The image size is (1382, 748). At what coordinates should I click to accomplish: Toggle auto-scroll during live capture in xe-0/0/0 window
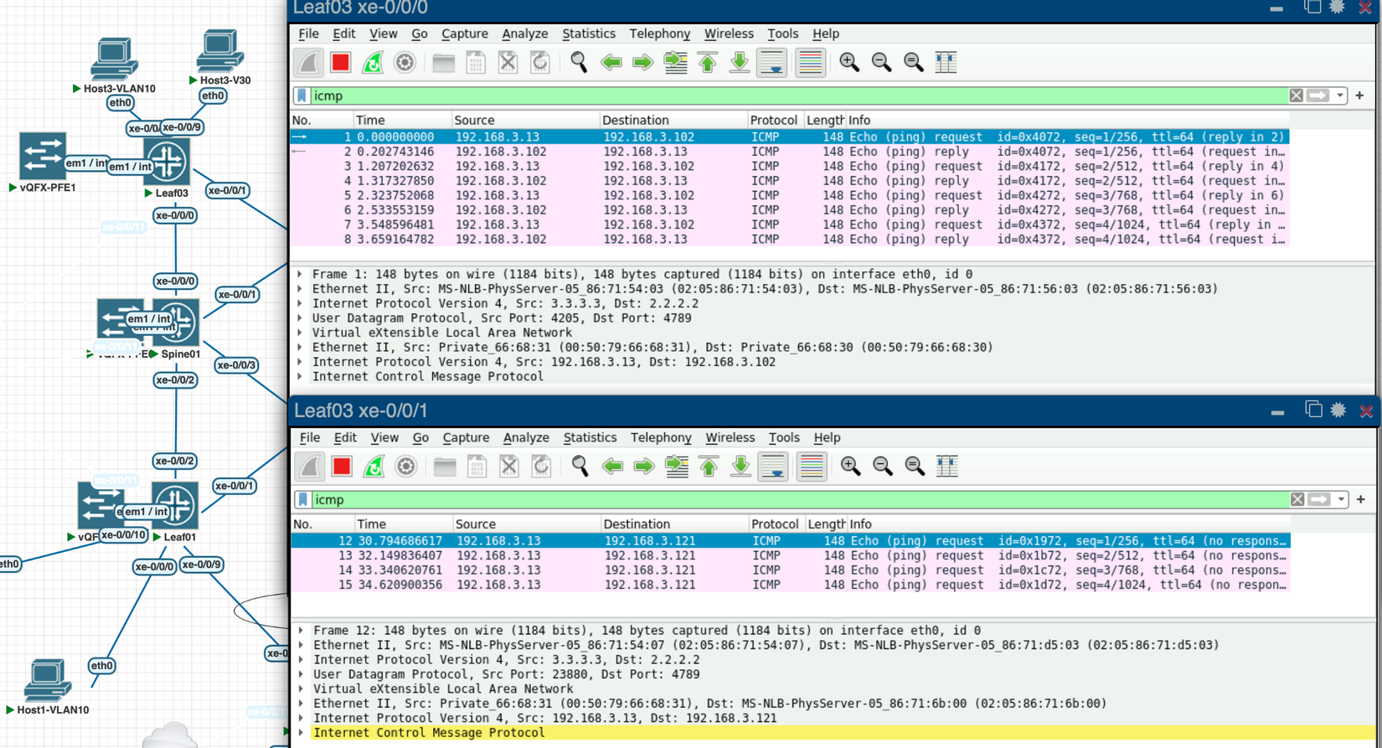[771, 63]
